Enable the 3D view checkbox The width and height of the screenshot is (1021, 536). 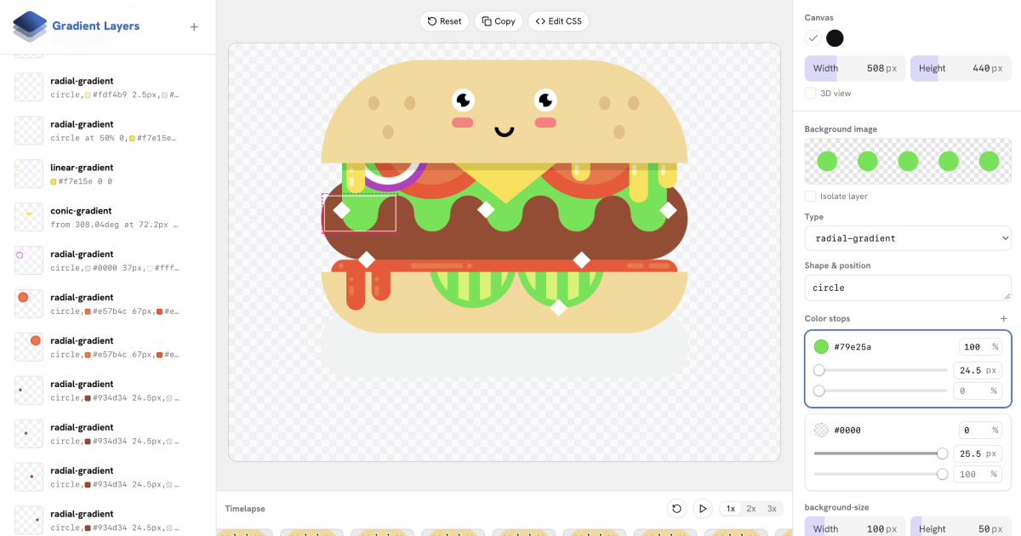click(811, 94)
